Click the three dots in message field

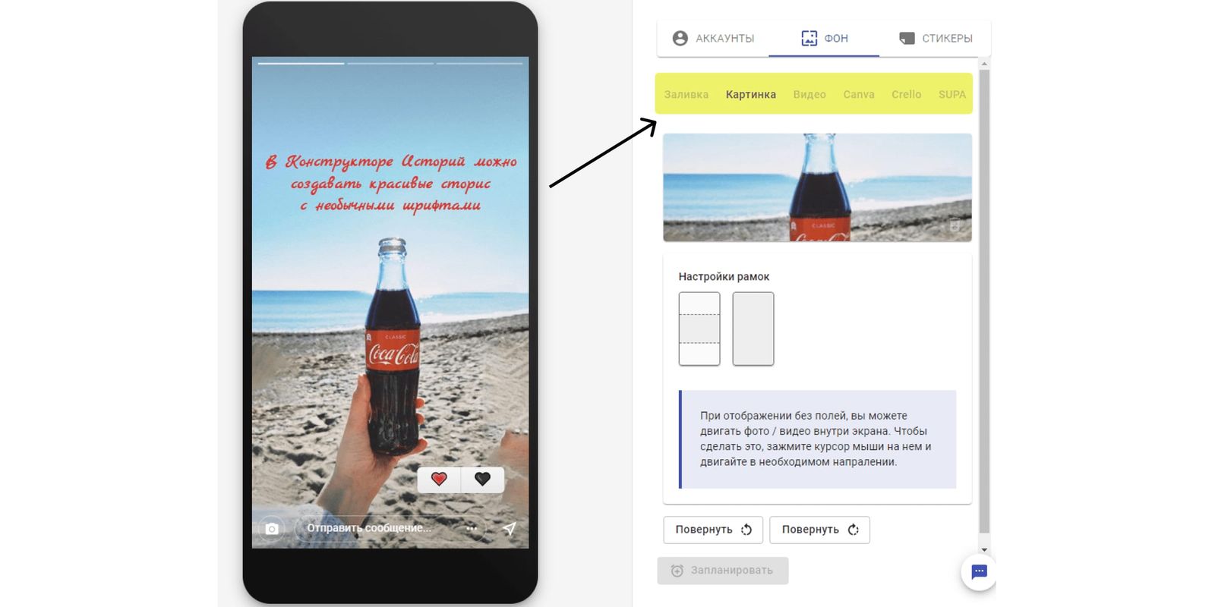click(472, 528)
